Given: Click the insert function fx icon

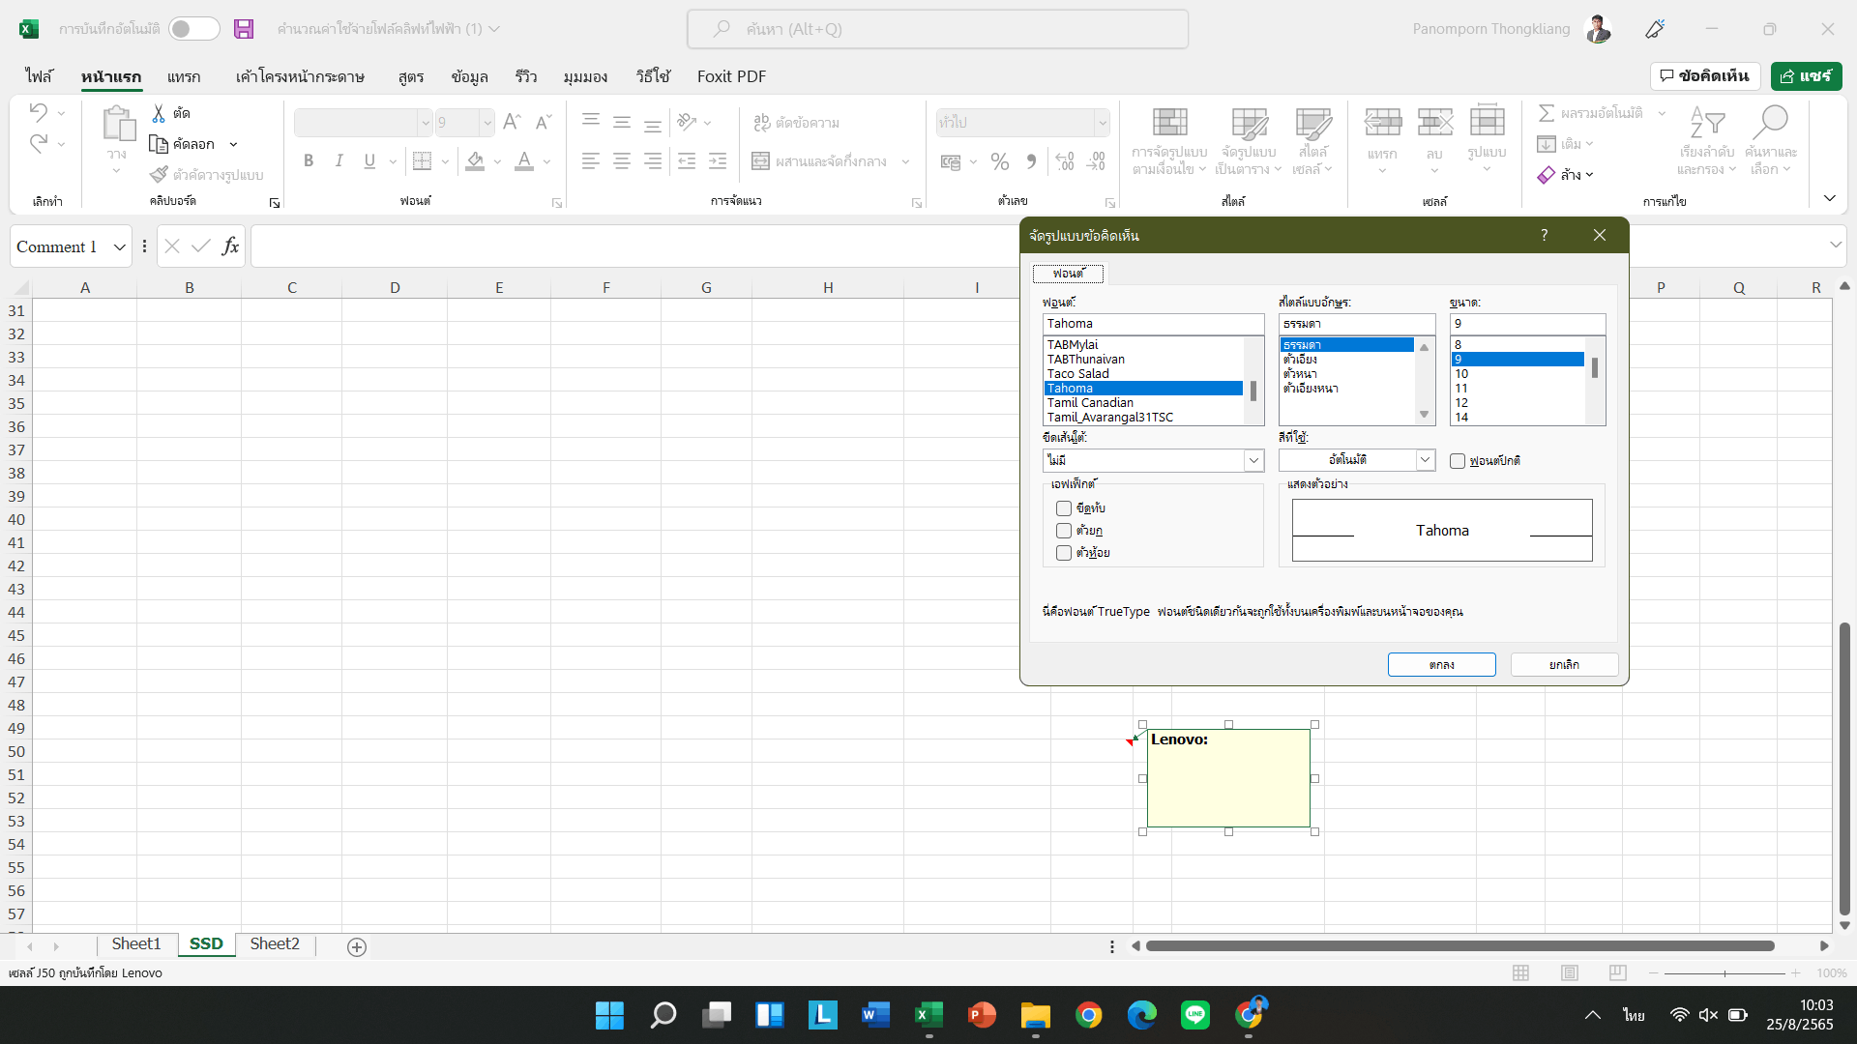Looking at the screenshot, I should (230, 246).
